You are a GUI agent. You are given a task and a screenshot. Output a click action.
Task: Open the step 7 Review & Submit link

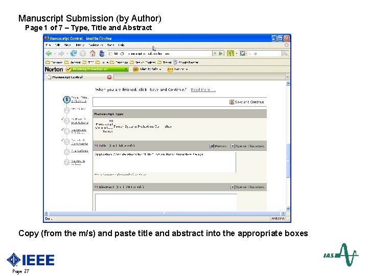pos(78,163)
